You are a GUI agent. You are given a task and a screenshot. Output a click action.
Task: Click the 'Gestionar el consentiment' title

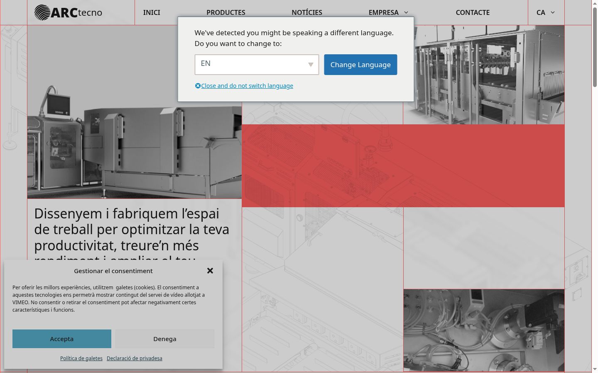113,271
